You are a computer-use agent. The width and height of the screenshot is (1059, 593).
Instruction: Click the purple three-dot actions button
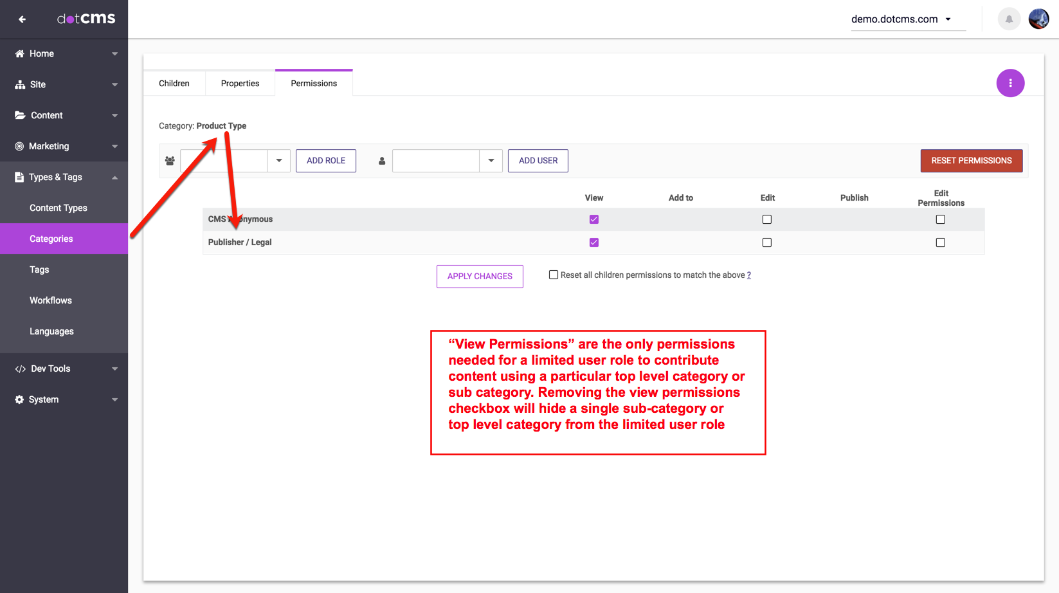[x=1010, y=83]
